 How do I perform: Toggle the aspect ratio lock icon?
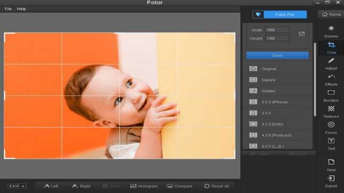click(x=302, y=34)
